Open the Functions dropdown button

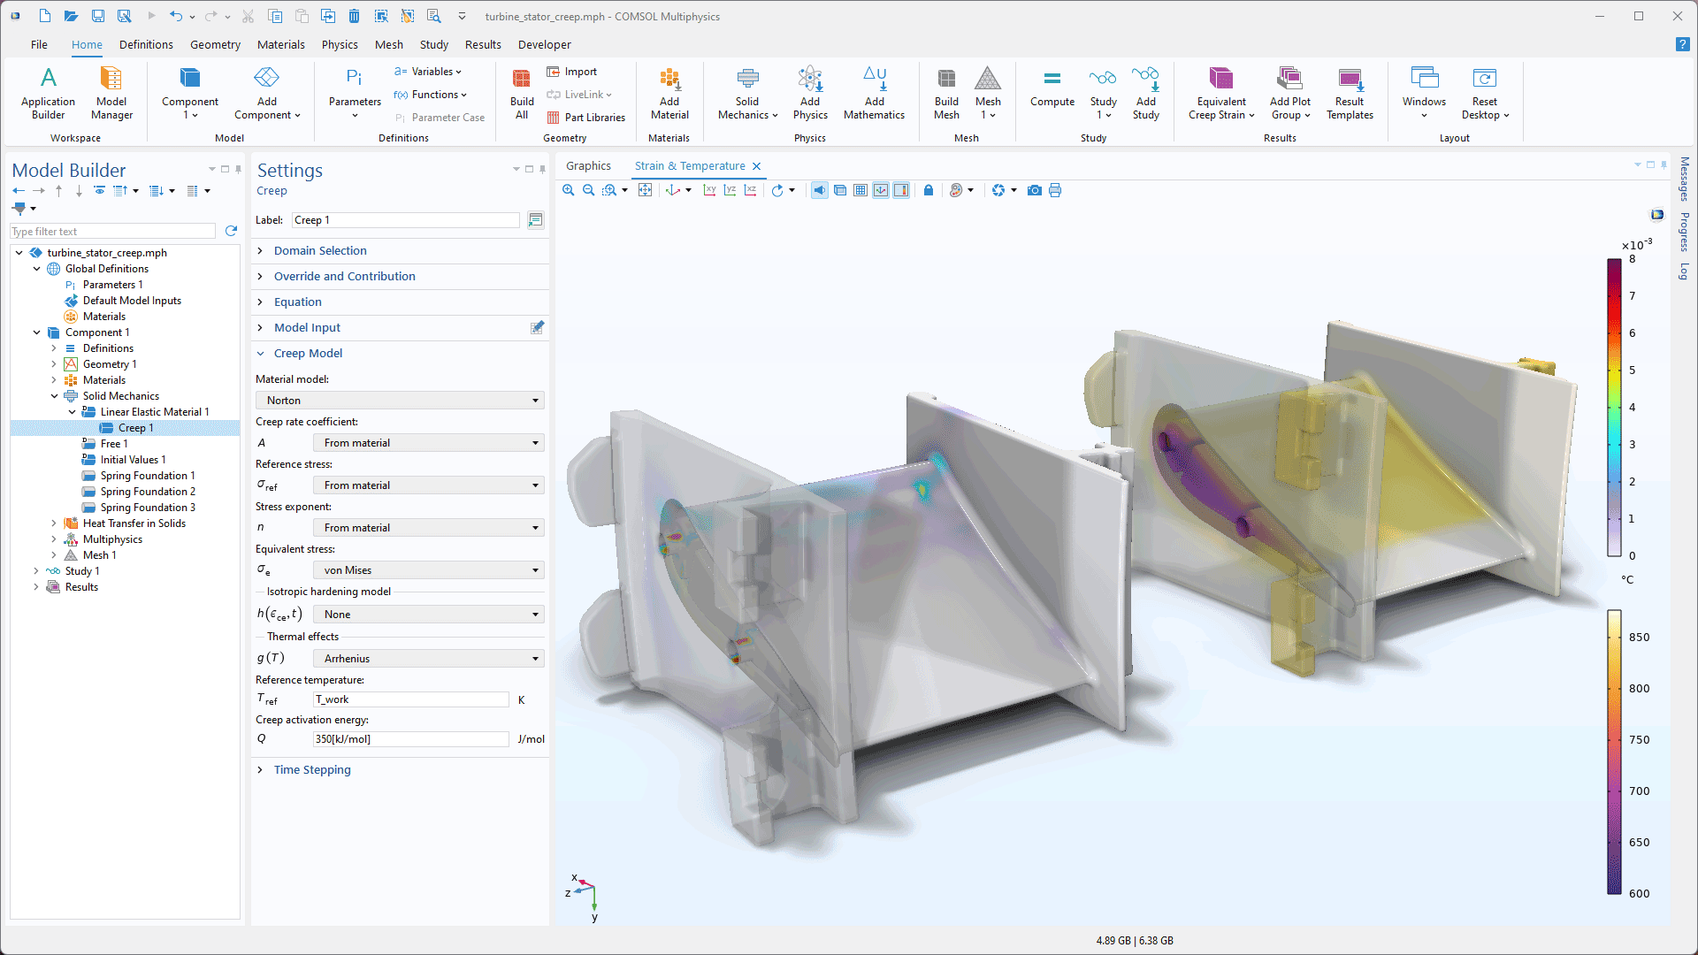430,95
